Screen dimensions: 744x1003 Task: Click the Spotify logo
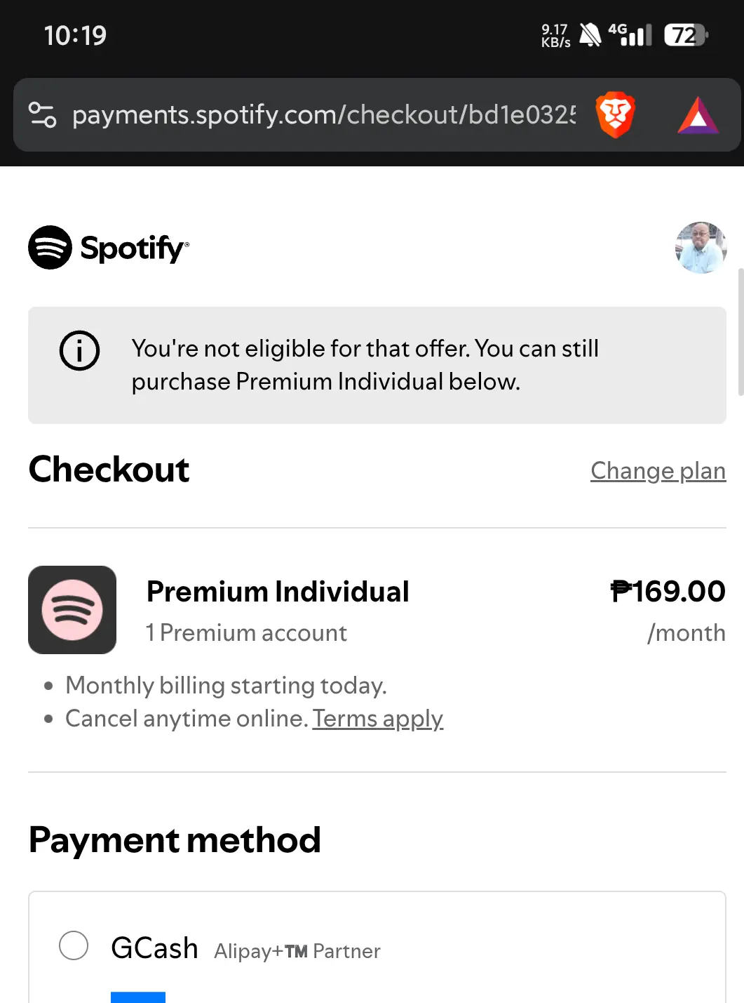(x=109, y=247)
